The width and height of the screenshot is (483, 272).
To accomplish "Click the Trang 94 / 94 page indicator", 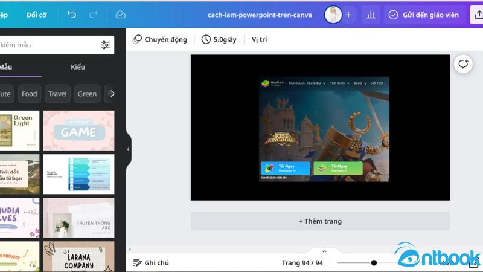I will pyautogui.click(x=302, y=263).
